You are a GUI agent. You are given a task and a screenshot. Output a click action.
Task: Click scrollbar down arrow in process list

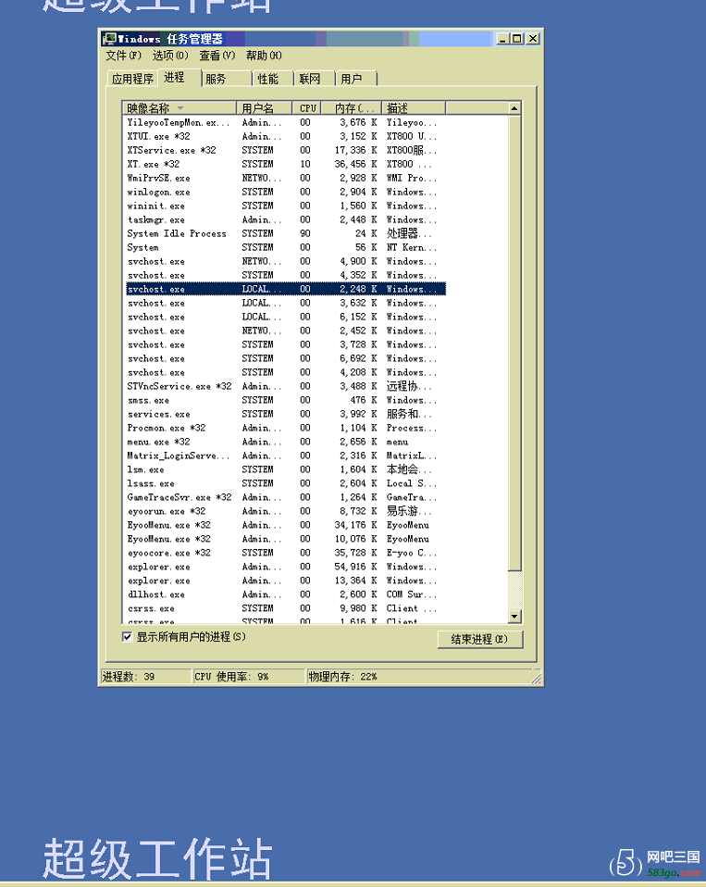[514, 616]
